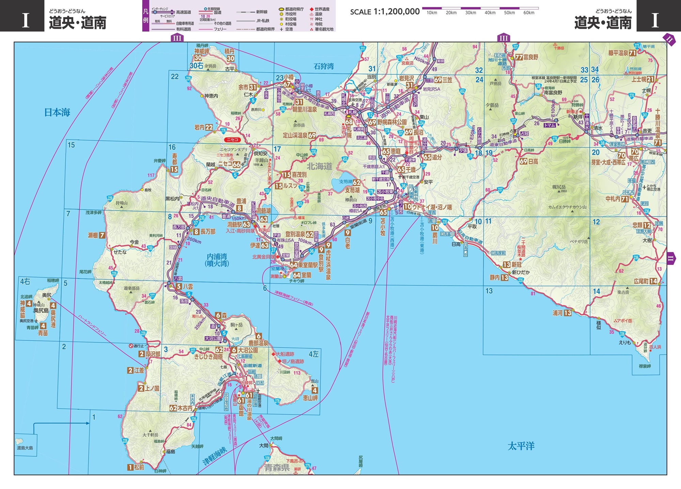Click the 4右 map section label
This screenshot has width=681, height=489.
[x=25, y=282]
